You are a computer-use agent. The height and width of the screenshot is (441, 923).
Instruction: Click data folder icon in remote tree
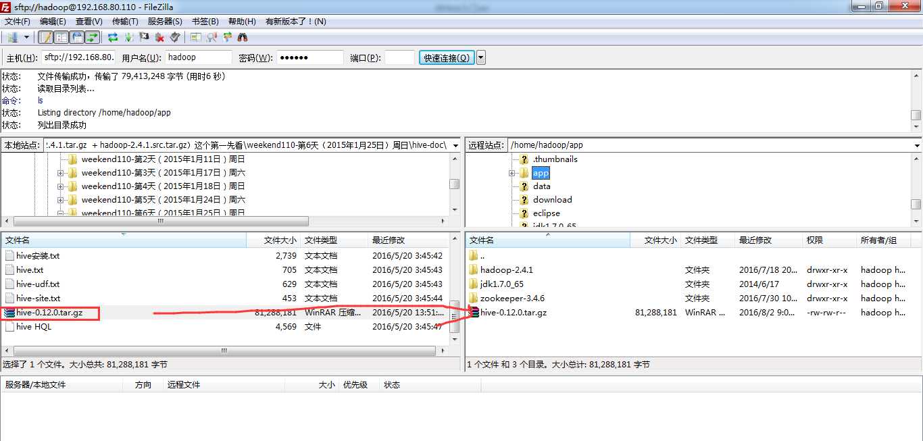point(524,186)
